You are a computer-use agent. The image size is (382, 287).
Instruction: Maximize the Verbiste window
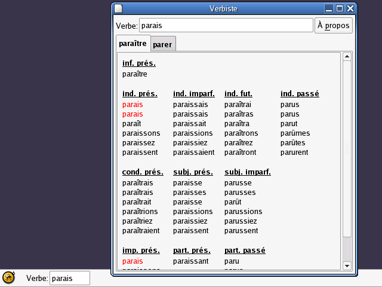click(340, 8)
